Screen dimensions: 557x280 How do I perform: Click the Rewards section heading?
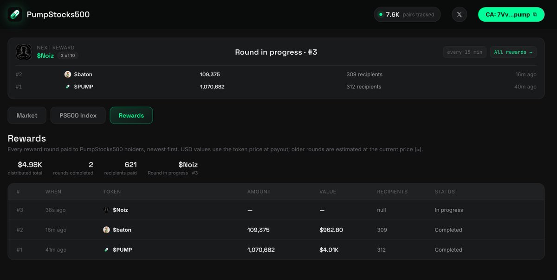tap(27, 138)
